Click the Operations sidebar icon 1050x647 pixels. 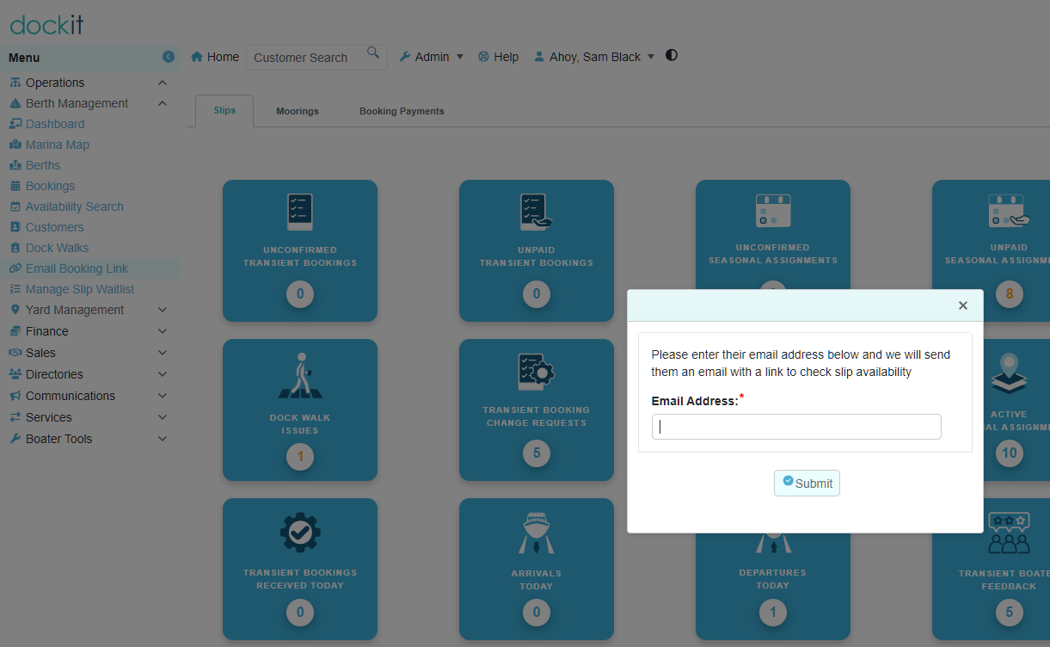(15, 83)
